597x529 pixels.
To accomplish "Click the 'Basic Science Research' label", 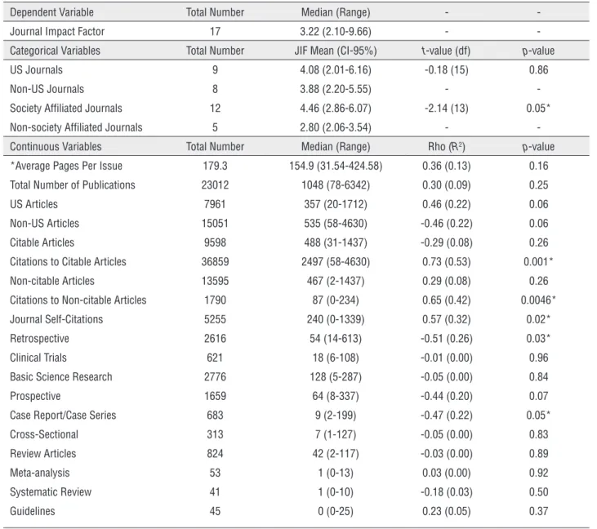I will pyautogui.click(x=61, y=377).
